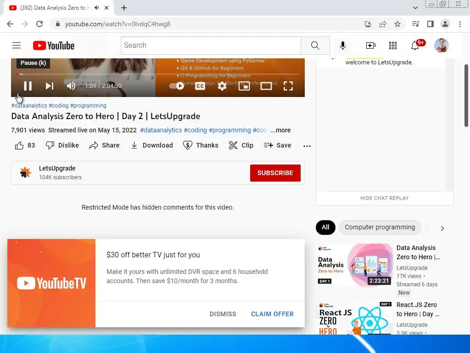Open the LetsUpgrade channel name link
The height and width of the screenshot is (353, 470).
coord(57,168)
